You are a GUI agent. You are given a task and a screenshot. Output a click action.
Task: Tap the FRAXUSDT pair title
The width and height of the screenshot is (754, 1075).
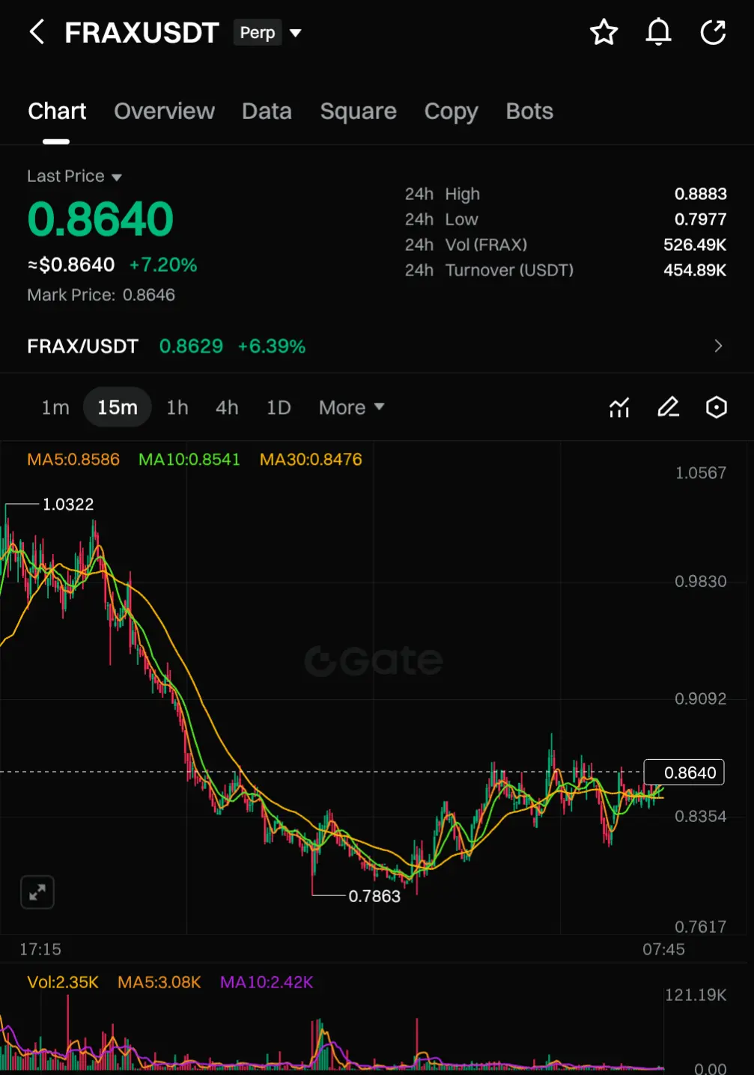click(x=142, y=33)
